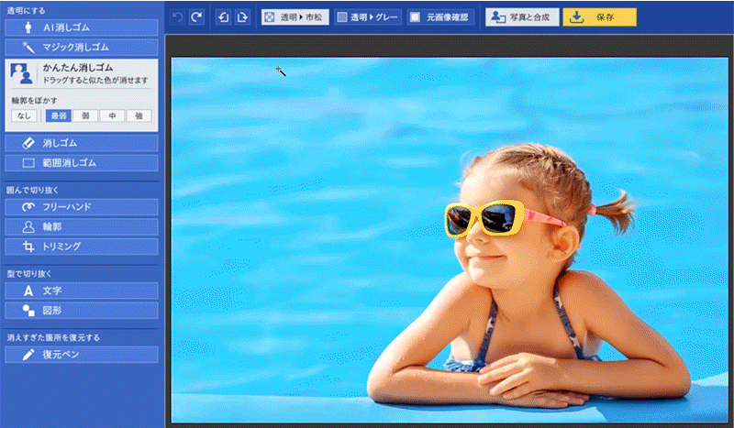
Task: Select the 輪郭 outline cutout tool
Action: [x=81, y=226]
